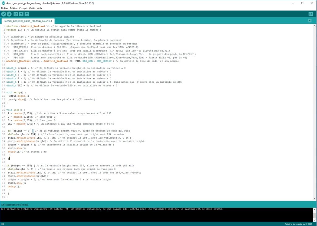Place cursor on line 11 Adafruit_NeoPixel strip

(92, 61)
